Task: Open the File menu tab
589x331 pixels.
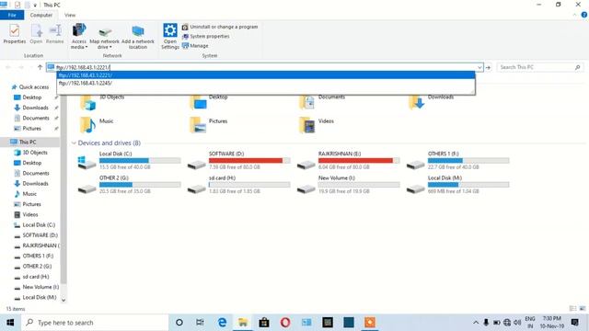Action: pyautogui.click(x=12, y=15)
